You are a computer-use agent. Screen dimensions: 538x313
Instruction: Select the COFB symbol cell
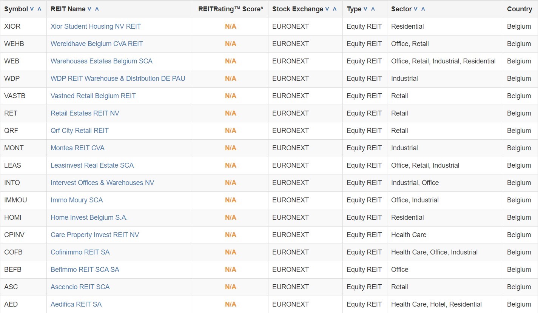coord(23,252)
